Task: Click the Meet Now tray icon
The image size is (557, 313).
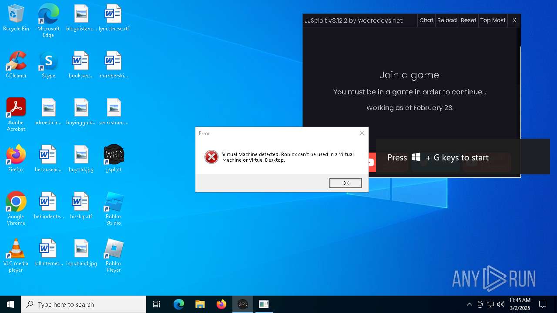Action: (480, 304)
